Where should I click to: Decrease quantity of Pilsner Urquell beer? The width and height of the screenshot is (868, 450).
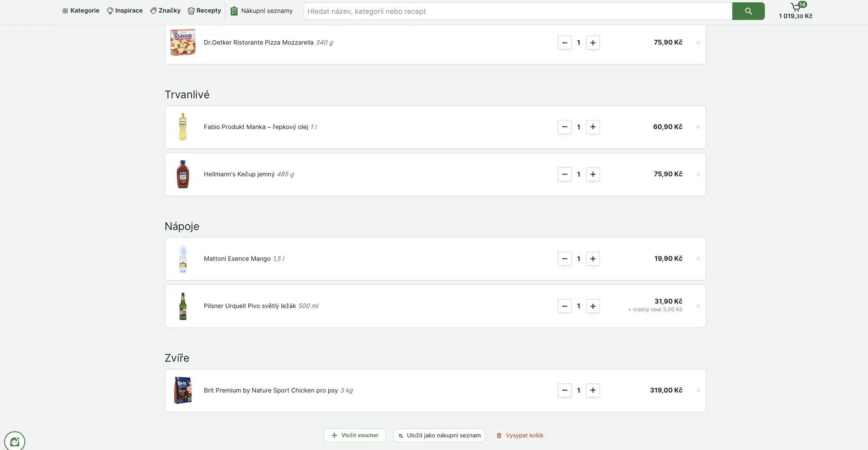565,306
